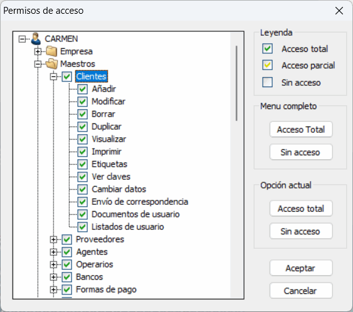Viewport: 353px width, 312px height.
Task: Toggle the Agentes checkbox
Action: (x=67, y=252)
